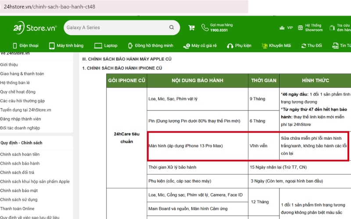The height and width of the screenshot is (219, 351).
Task: Call hotline 1900.0351 link
Action: tap(219, 30)
